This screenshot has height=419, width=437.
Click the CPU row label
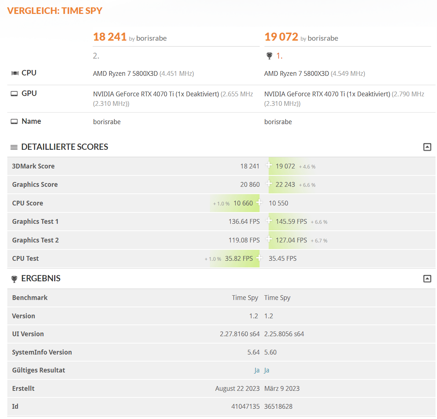pyautogui.click(x=29, y=73)
